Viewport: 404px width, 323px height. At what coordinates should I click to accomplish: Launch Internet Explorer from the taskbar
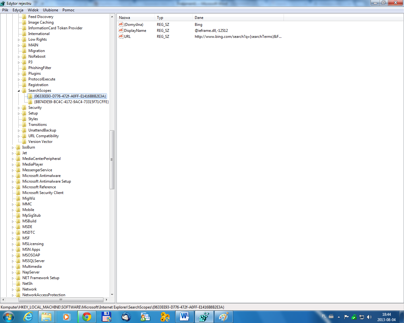pyautogui.click(x=28, y=317)
